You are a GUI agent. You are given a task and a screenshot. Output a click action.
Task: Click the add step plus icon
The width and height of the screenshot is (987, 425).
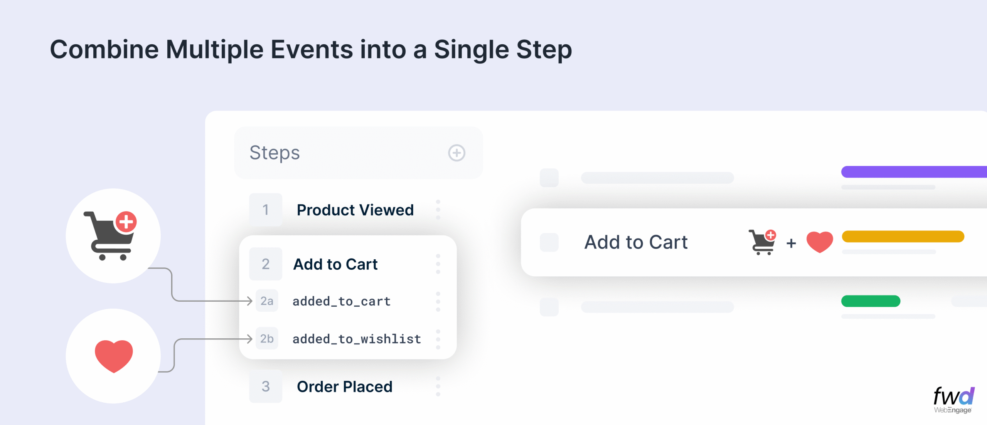pyautogui.click(x=456, y=153)
